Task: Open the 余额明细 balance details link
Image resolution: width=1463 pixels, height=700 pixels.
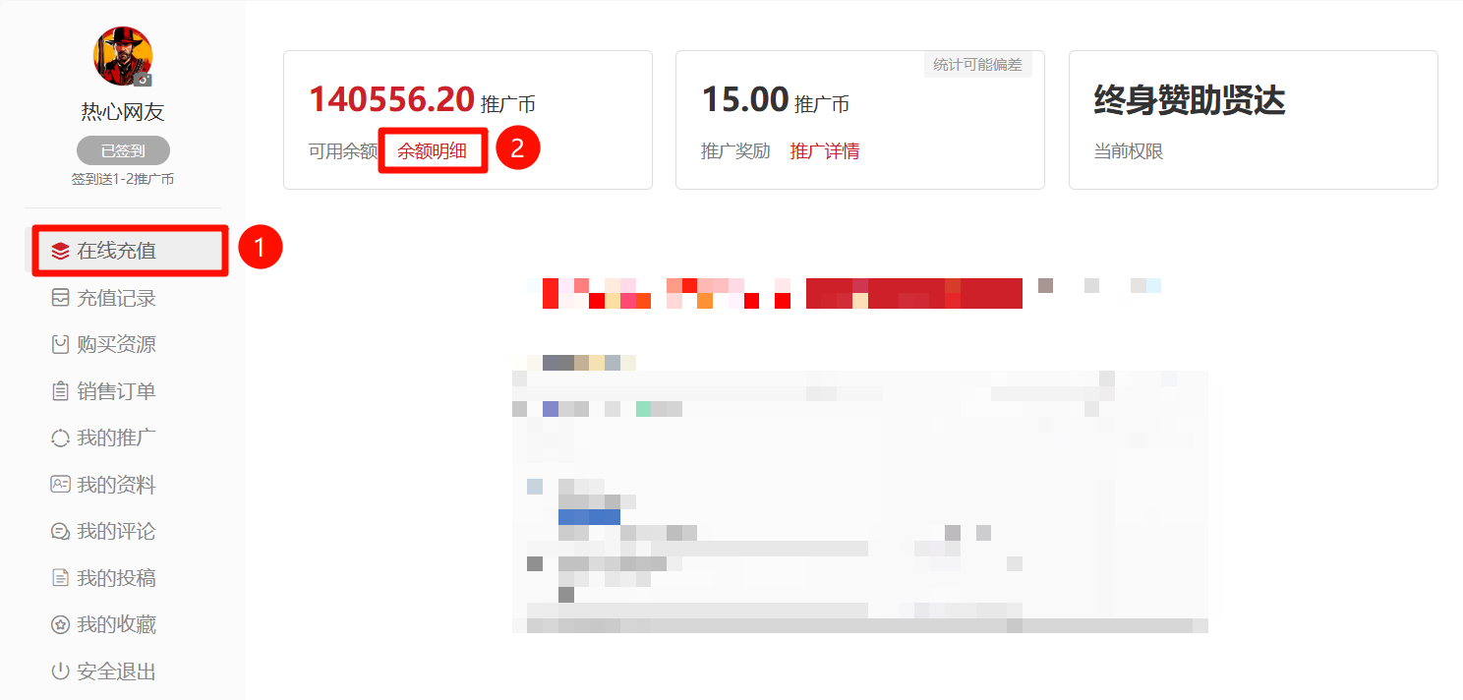Action: click(x=432, y=151)
